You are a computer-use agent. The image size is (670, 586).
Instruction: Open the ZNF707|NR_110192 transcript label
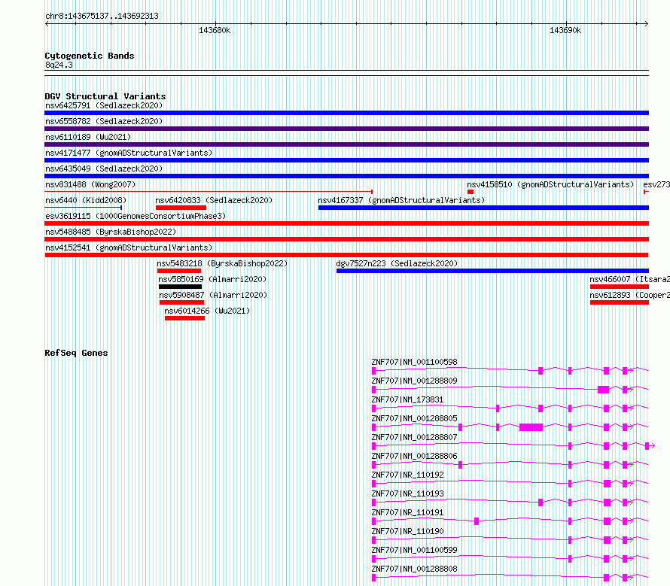pyautogui.click(x=407, y=475)
